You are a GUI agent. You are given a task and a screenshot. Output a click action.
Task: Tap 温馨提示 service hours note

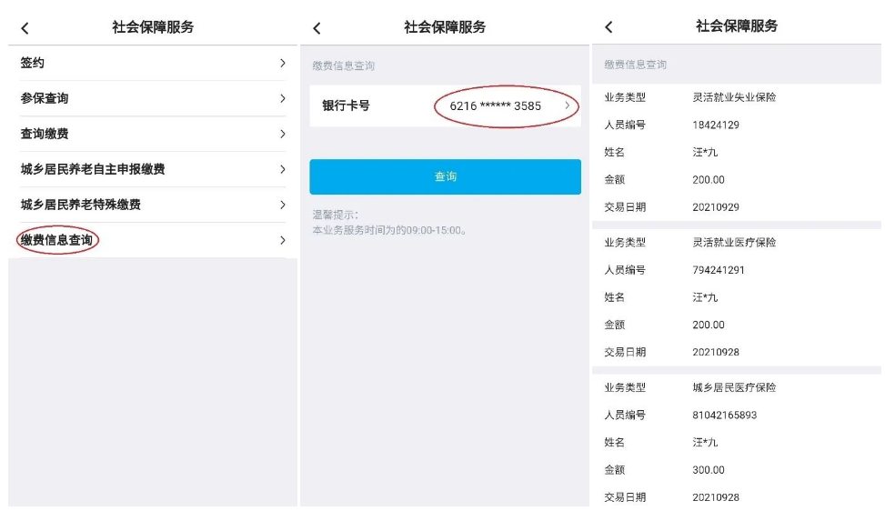(x=390, y=223)
